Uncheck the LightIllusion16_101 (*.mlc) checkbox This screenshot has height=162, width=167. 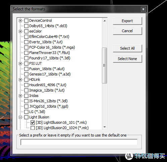coord(33,122)
